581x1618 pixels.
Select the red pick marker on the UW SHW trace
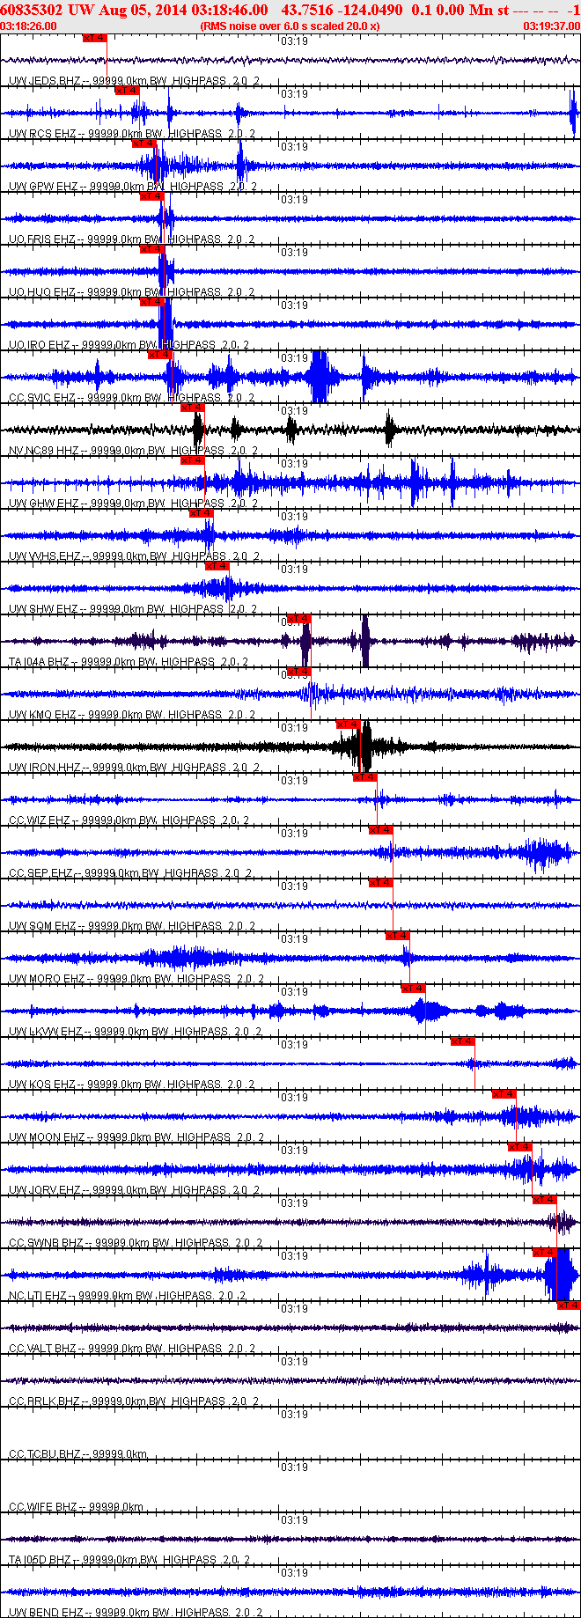point(217,566)
